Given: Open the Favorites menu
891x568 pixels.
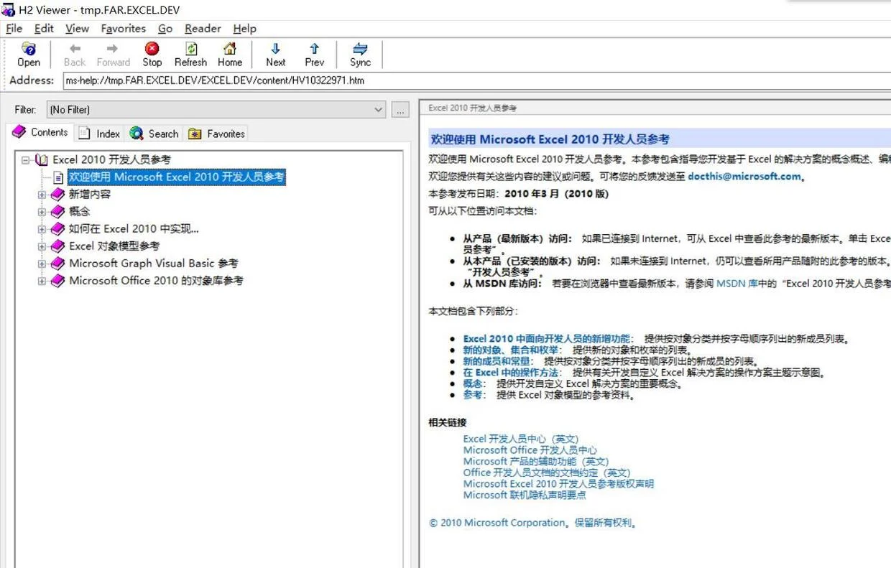Looking at the screenshot, I should tap(123, 29).
